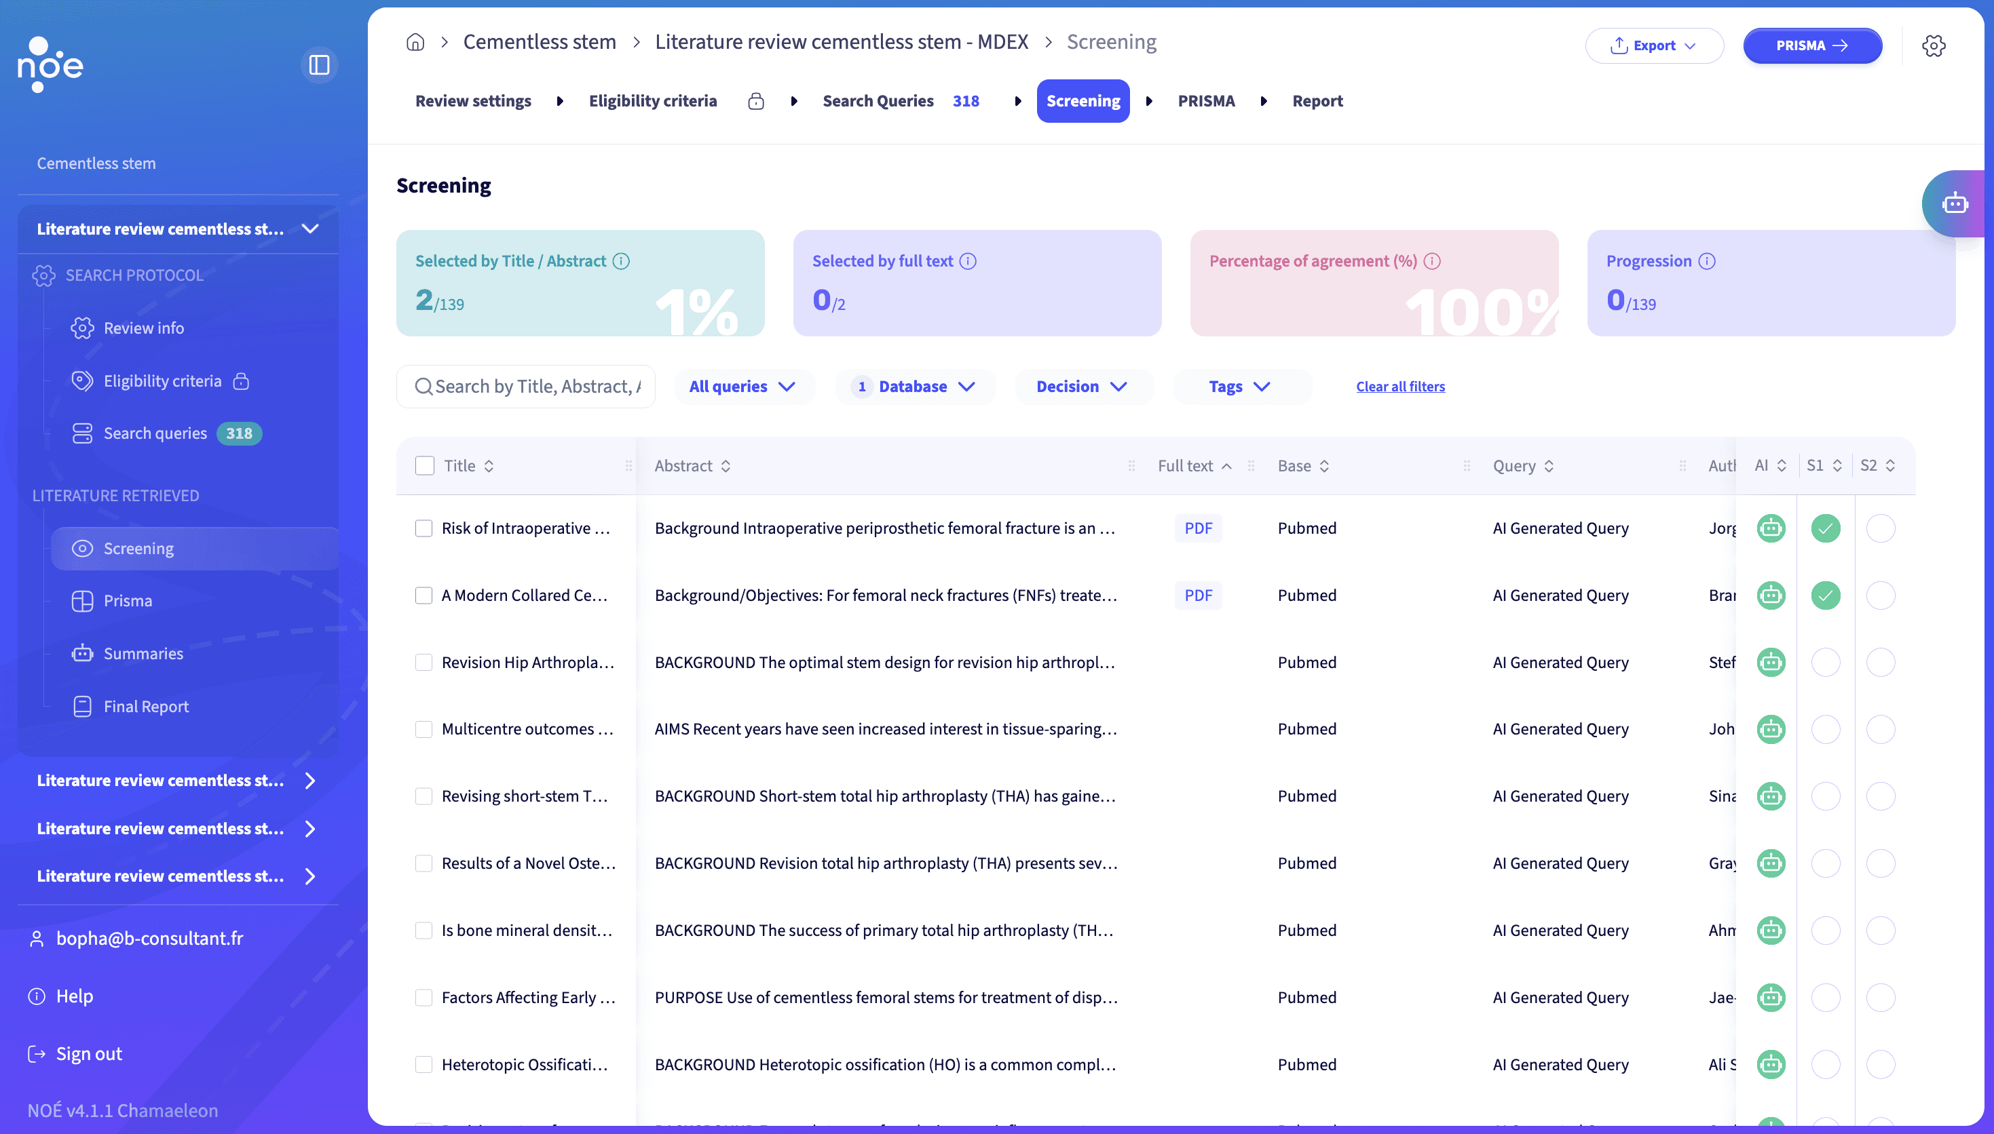This screenshot has height=1134, width=1994.
Task: Tick the select-all checkbox in Title header
Action: coord(425,466)
